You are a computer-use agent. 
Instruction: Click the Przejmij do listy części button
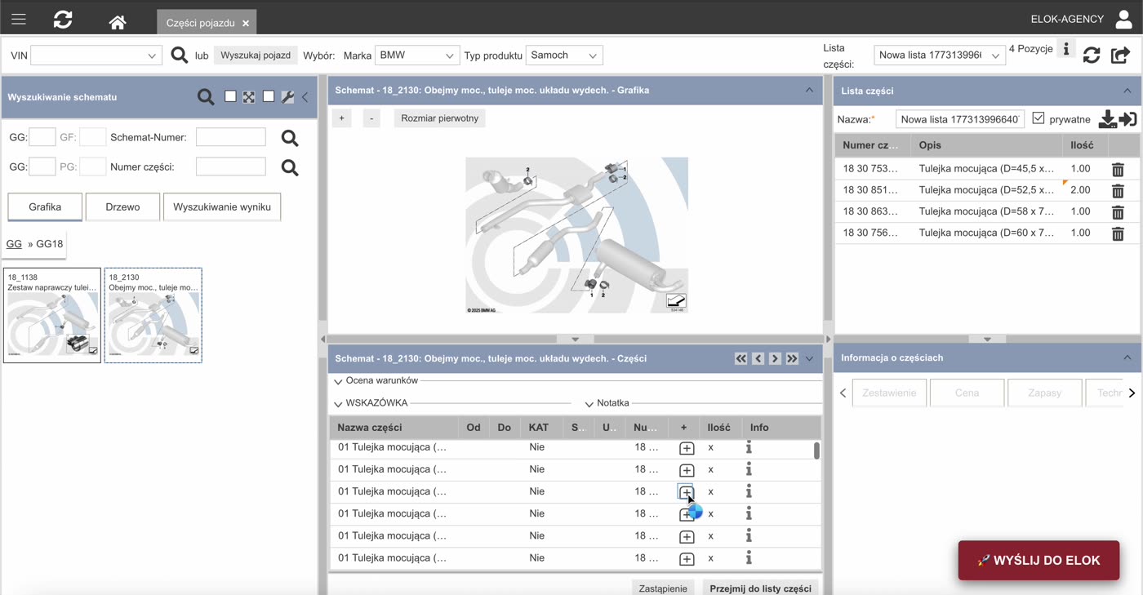[761, 588]
